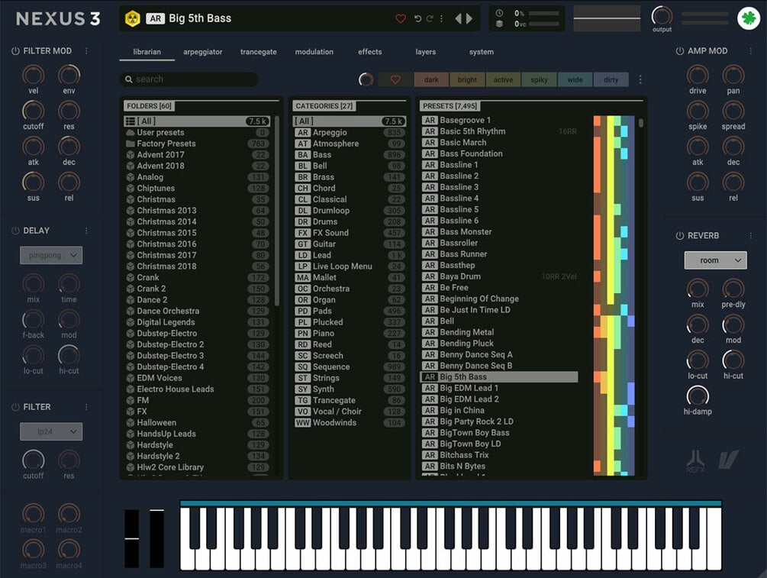
Task: Go to next preset with right arrow
Action: pos(469,18)
